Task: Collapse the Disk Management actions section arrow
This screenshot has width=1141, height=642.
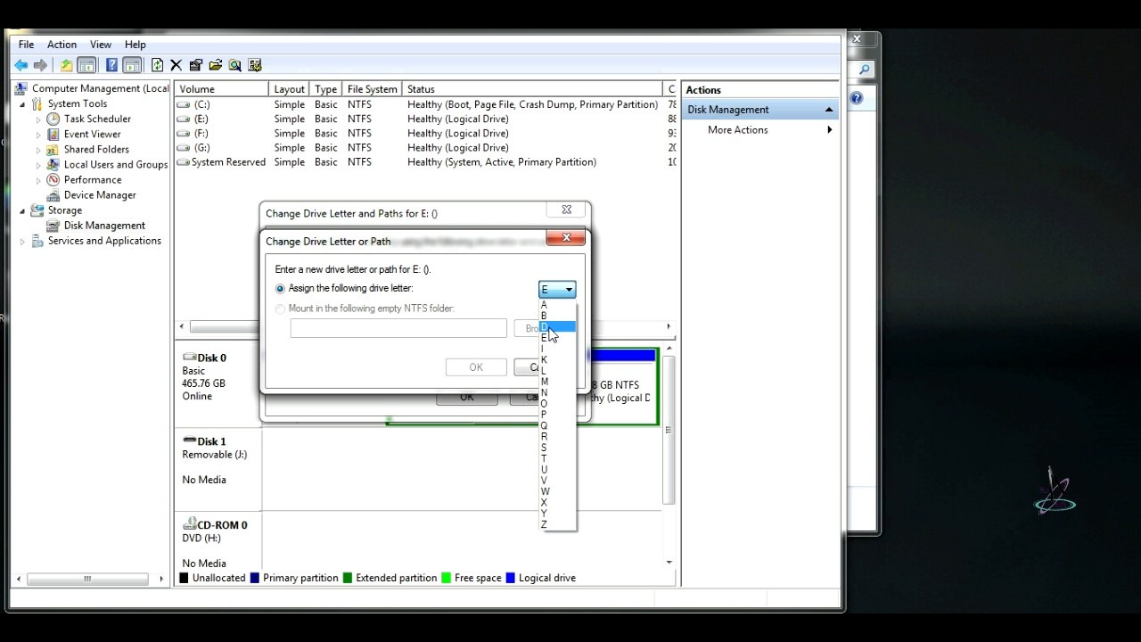Action: [x=829, y=110]
